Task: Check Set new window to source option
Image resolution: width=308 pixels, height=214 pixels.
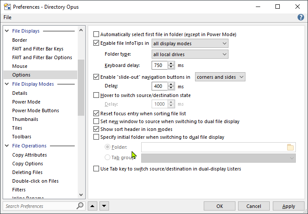Action: tap(96, 121)
